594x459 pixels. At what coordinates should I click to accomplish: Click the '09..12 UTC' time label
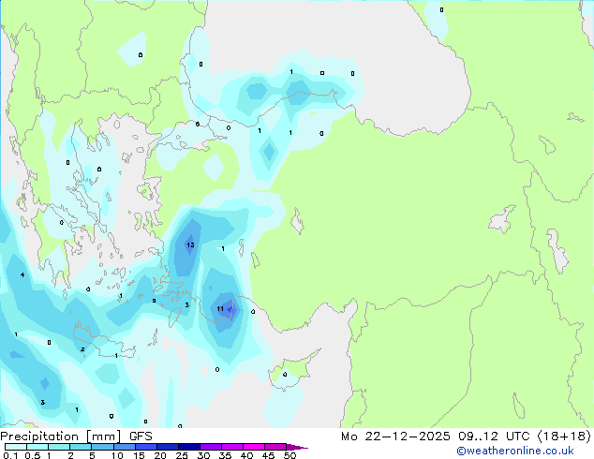494,437
